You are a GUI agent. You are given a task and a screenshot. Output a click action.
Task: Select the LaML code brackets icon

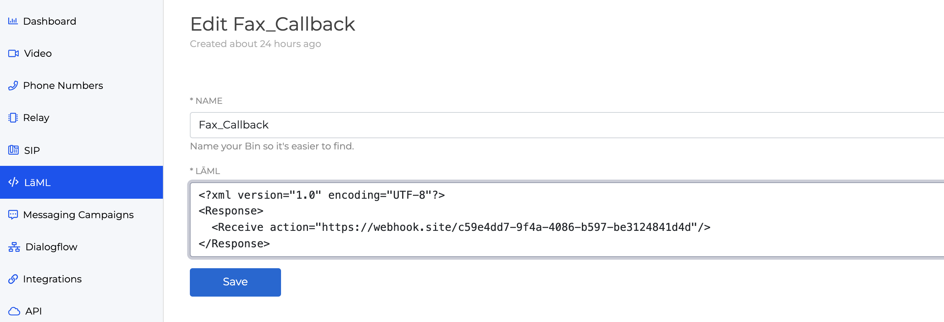[13, 182]
